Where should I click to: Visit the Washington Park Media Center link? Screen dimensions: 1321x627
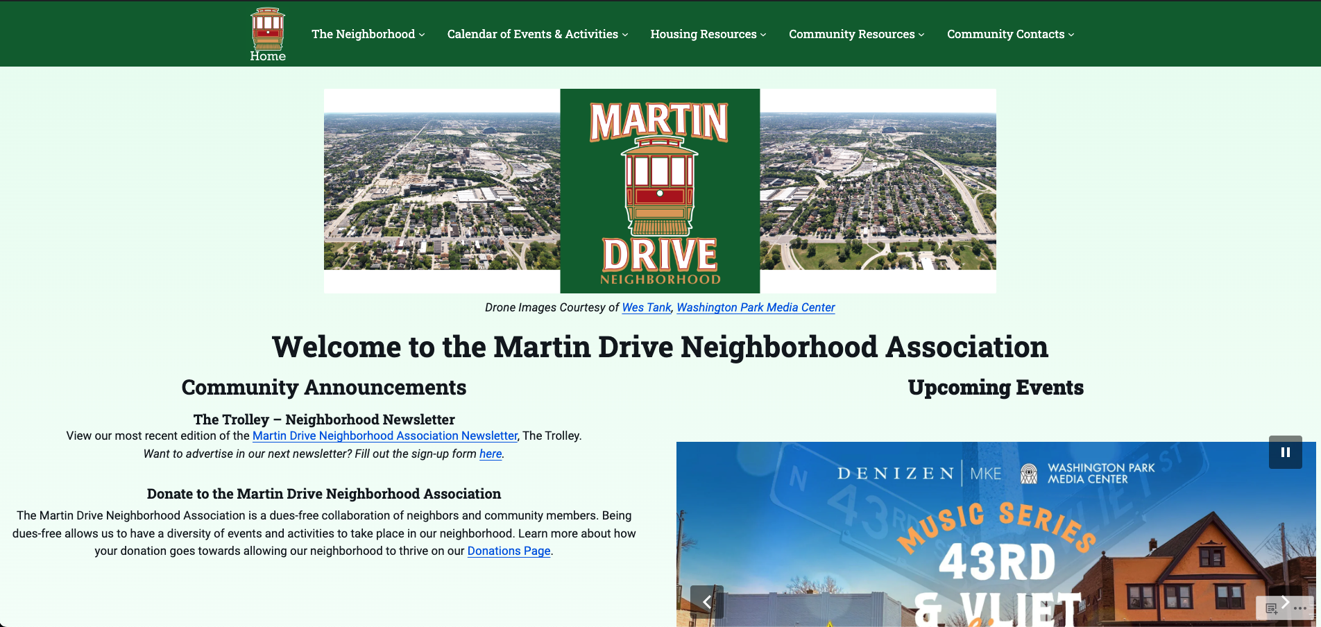756,307
